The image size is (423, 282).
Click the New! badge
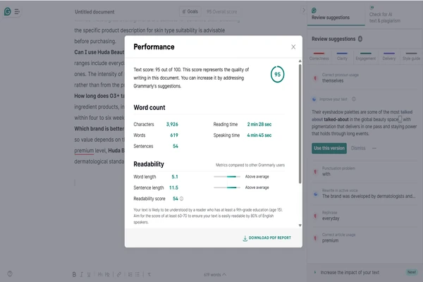412,272
